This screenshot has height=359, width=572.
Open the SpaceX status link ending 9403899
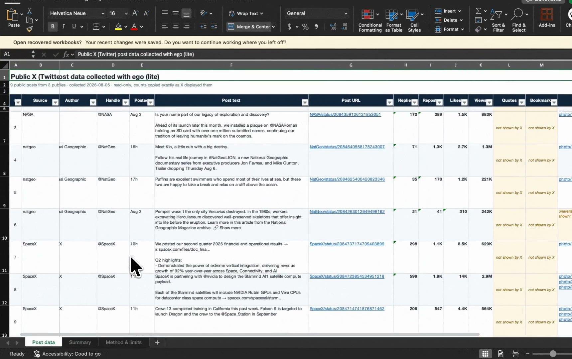(x=347, y=244)
